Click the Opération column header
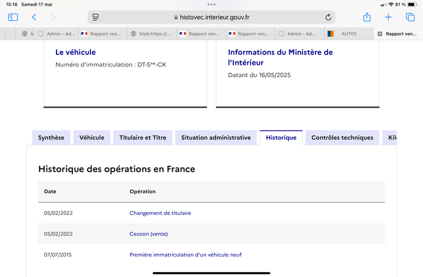This screenshot has height=277, width=423. coord(143,192)
